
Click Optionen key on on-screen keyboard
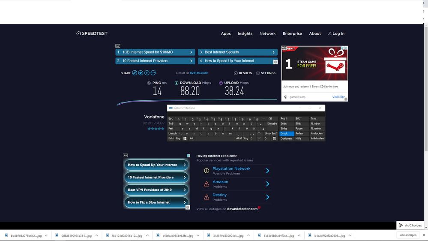[286, 139]
